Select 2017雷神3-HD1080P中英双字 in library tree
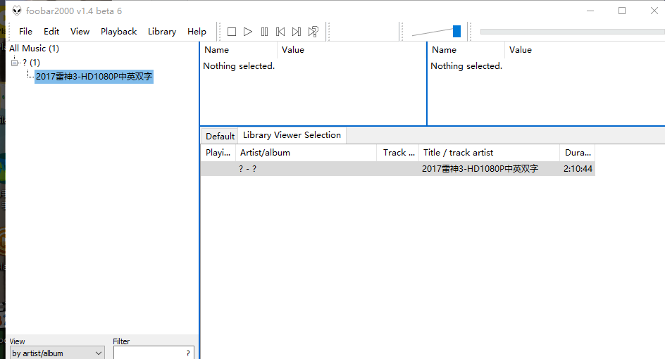Image resolution: width=665 pixels, height=359 pixels. click(94, 77)
